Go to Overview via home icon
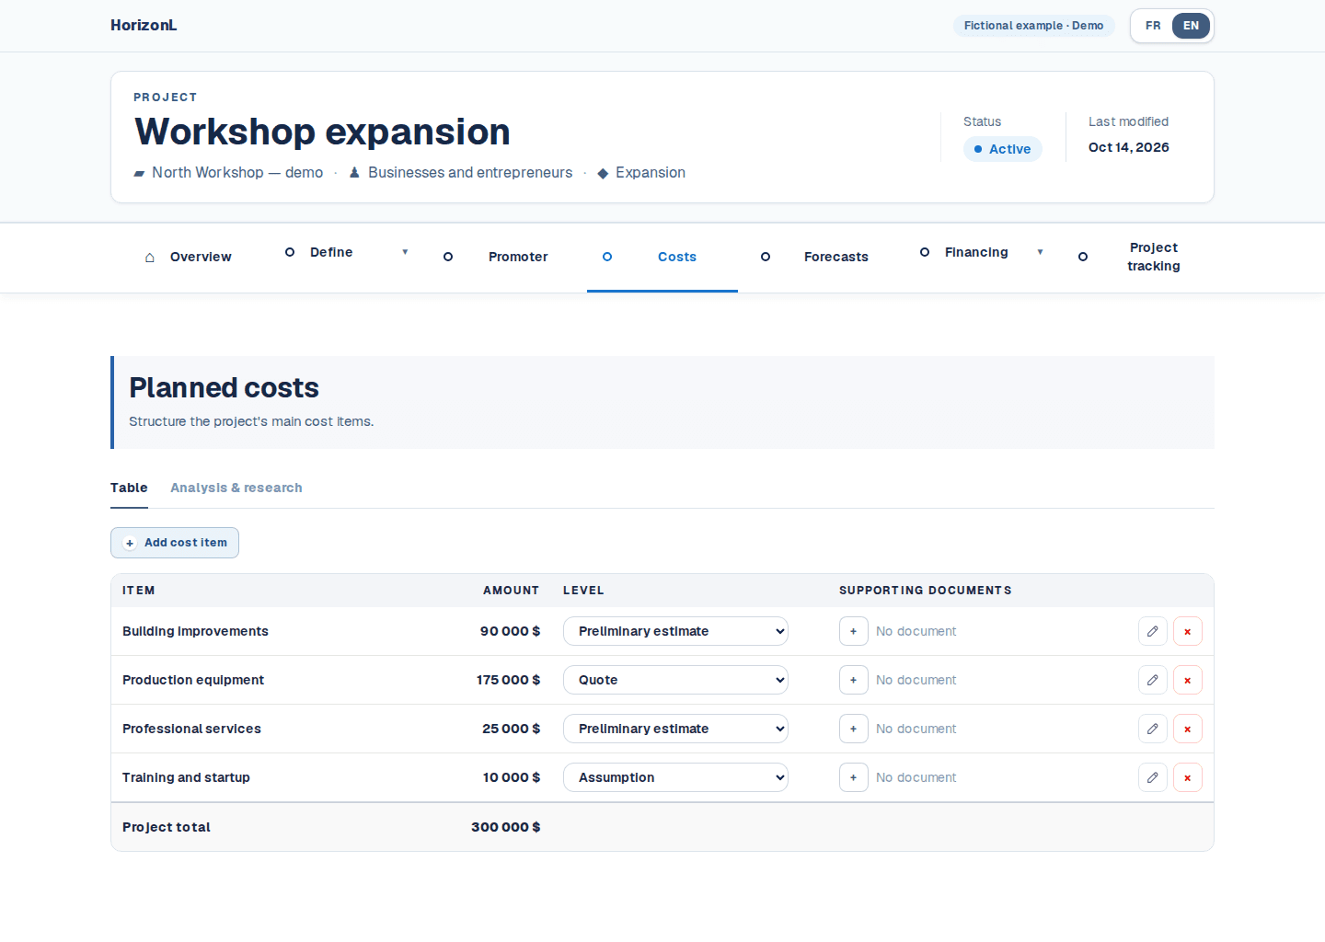Image resolution: width=1325 pixels, height=942 pixels. pos(150,257)
